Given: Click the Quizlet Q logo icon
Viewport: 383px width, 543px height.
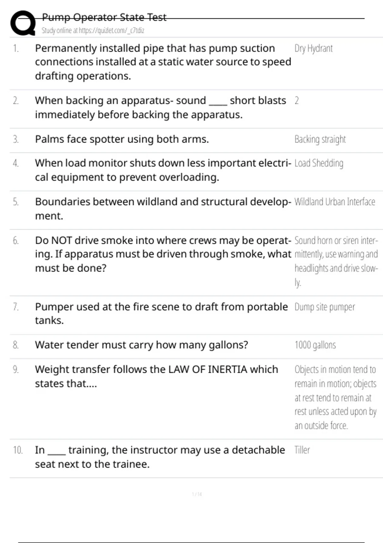Looking at the screenshot, I should [x=23, y=23].
